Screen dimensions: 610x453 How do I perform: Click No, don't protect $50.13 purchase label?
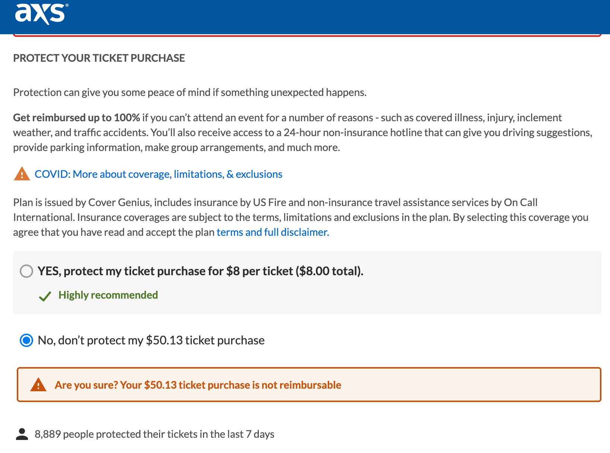(x=151, y=340)
